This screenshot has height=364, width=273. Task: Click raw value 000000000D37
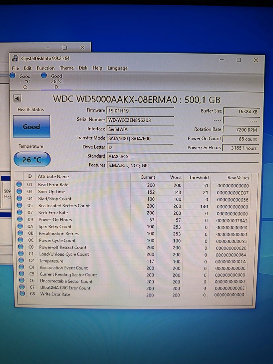[233, 193]
